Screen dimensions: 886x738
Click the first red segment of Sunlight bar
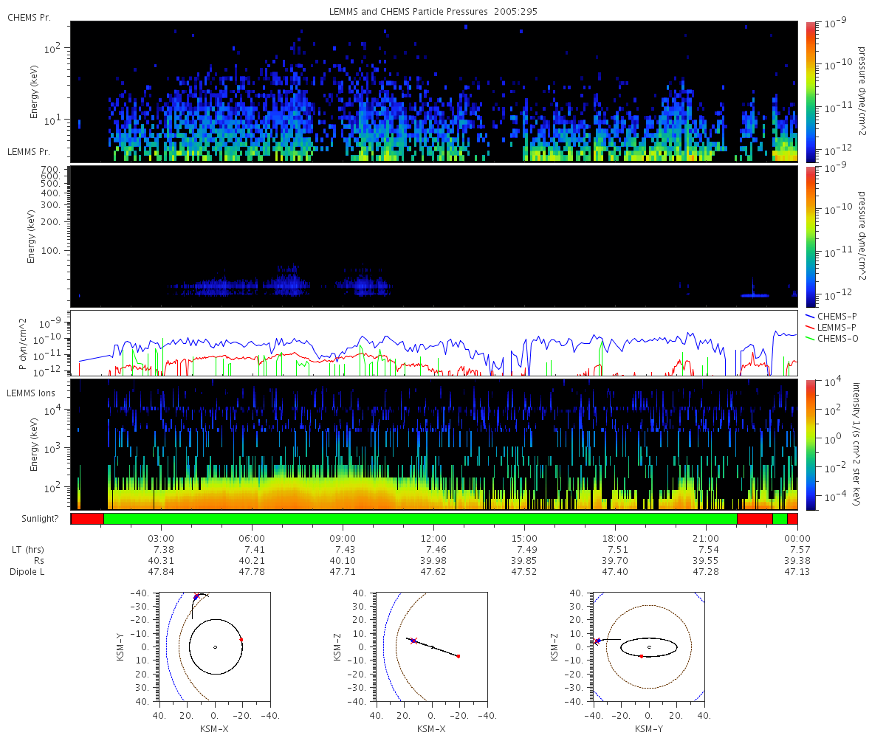(x=87, y=519)
